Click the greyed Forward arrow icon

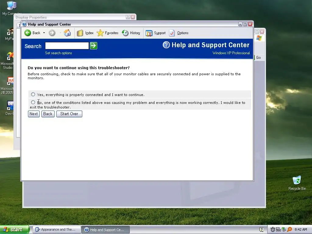tap(52, 33)
